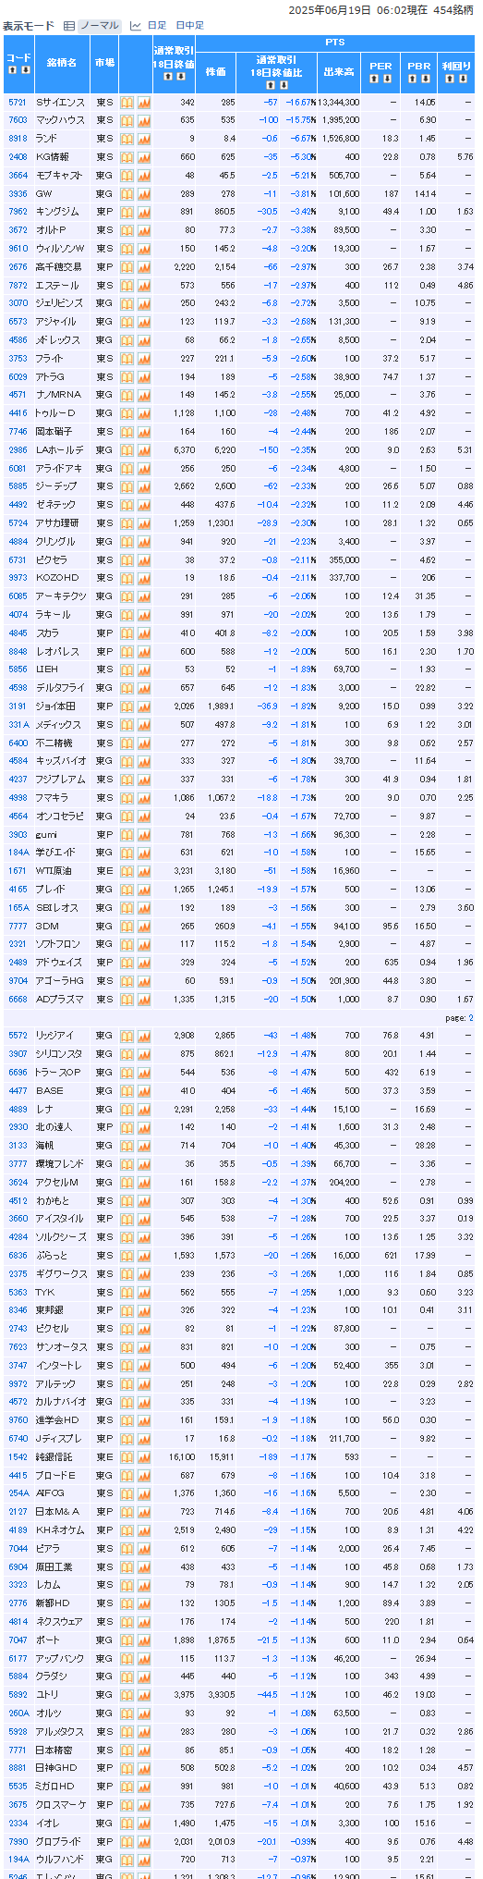
Task: Select the stock name マックハウス
Action: point(60,120)
